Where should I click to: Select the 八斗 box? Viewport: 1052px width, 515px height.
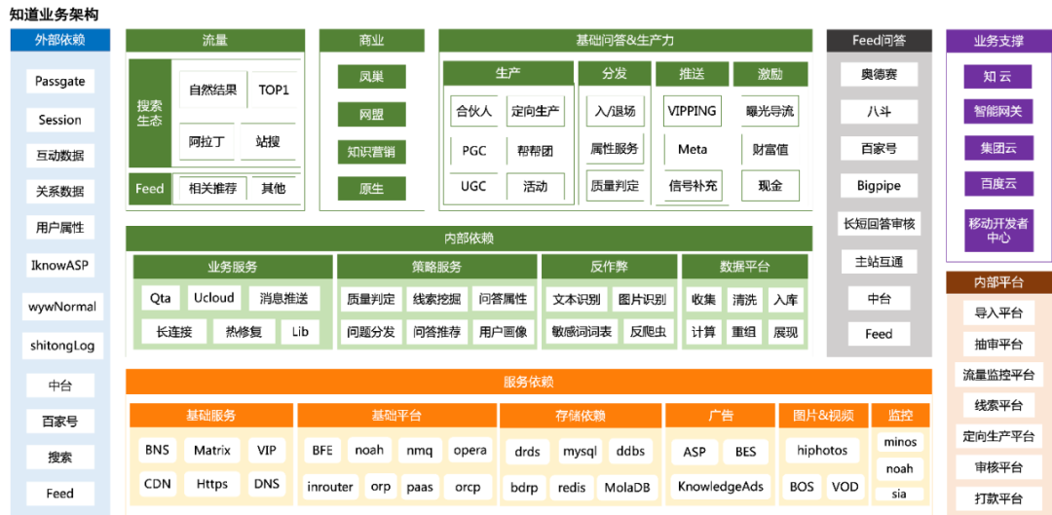[x=879, y=111]
